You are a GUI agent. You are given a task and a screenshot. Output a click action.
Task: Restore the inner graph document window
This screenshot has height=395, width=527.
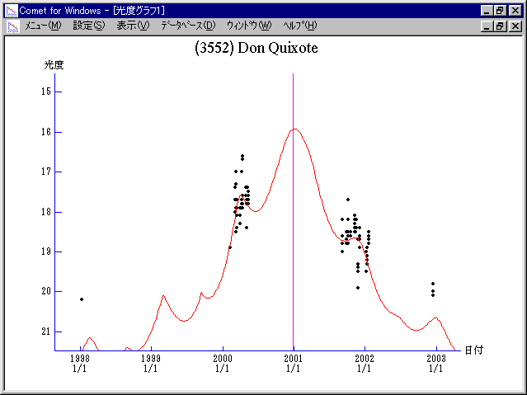pyautogui.click(x=499, y=26)
